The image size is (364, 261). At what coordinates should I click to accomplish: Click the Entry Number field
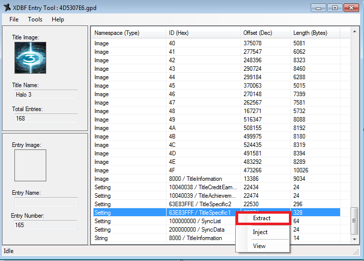pyautogui.click(x=45, y=225)
